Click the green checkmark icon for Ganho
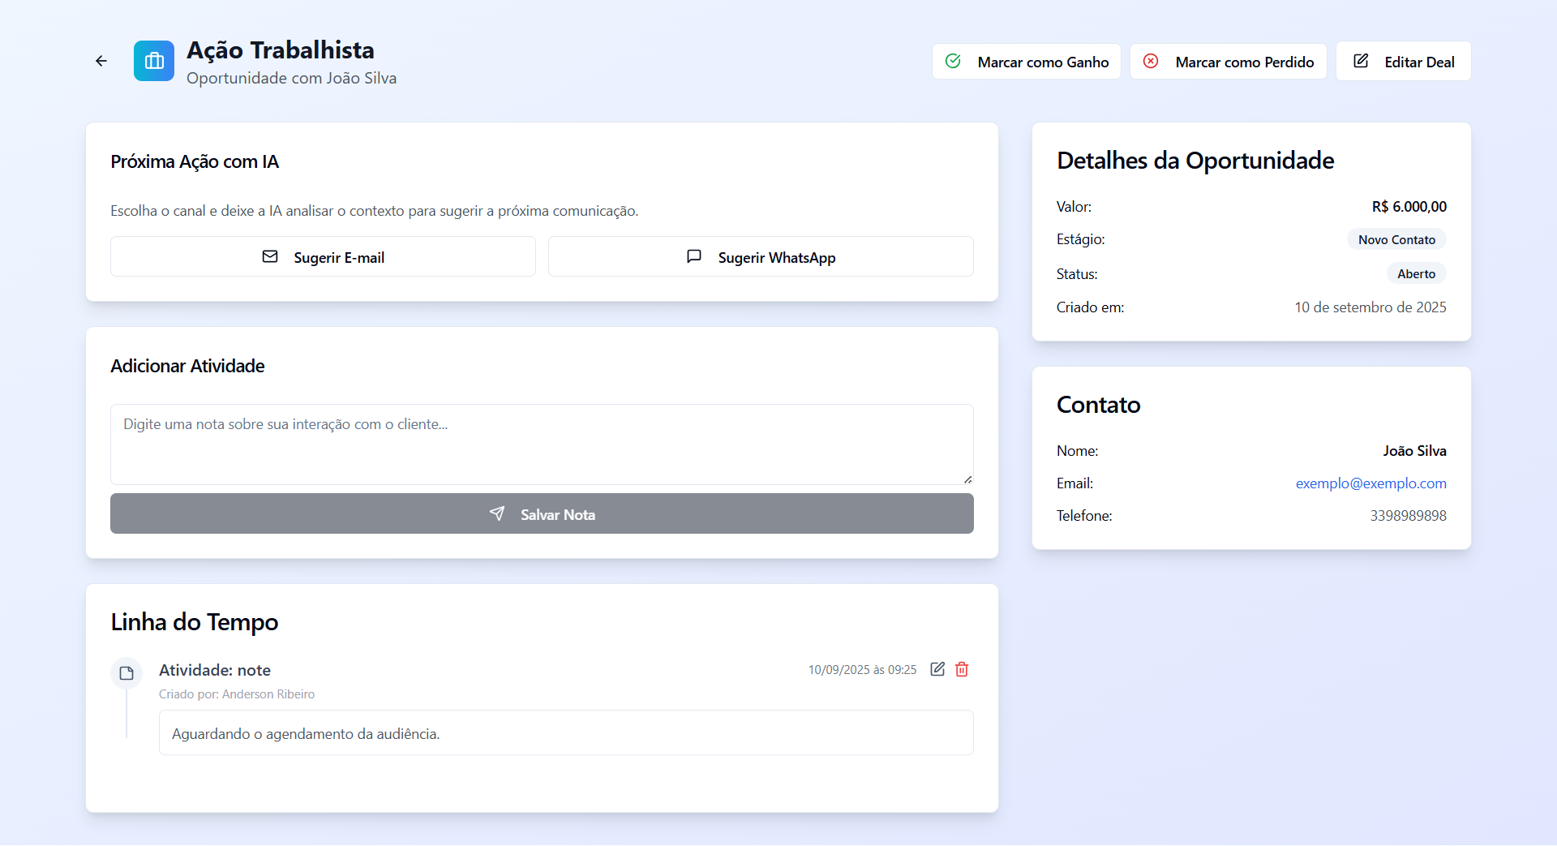 [954, 62]
